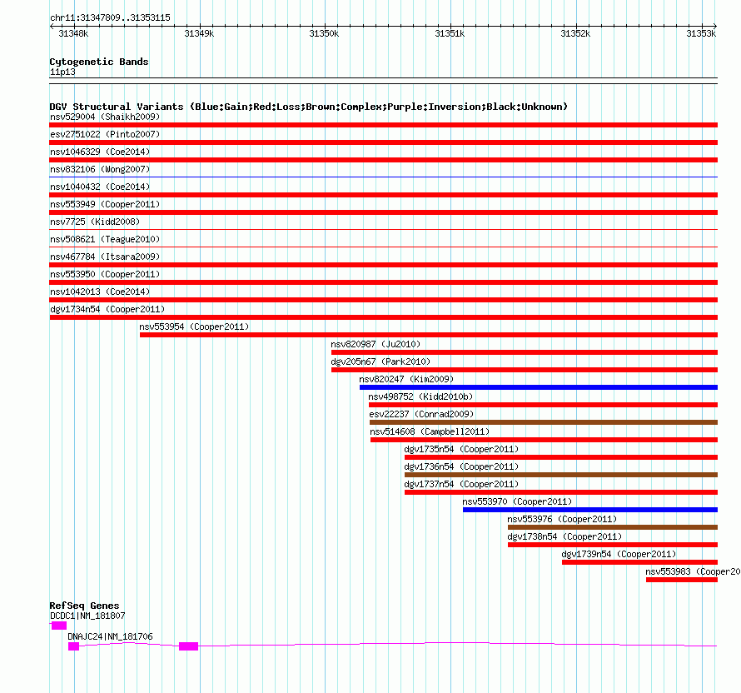The height and width of the screenshot is (693, 741).
Task: Open nsv820987 (Ju2010) variant label
Action: [375, 344]
